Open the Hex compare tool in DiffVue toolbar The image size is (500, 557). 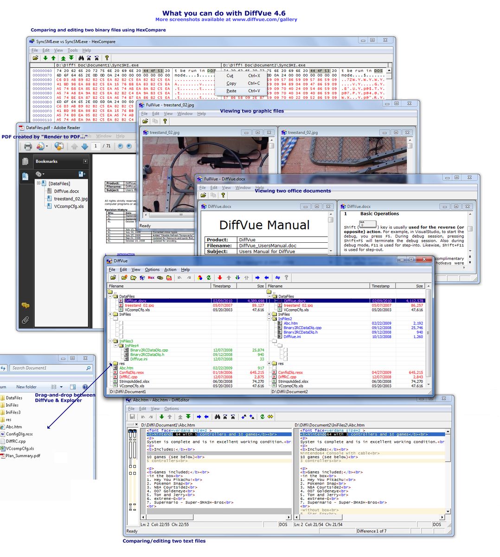click(x=151, y=278)
